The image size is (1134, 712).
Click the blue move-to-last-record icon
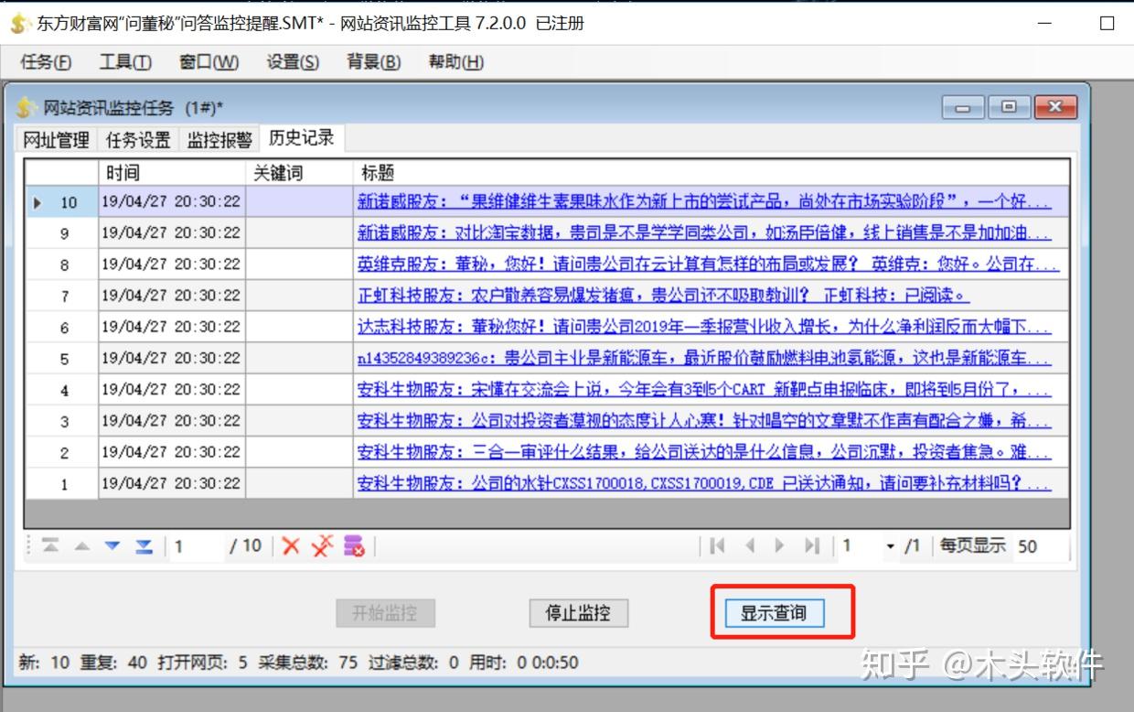coord(144,546)
